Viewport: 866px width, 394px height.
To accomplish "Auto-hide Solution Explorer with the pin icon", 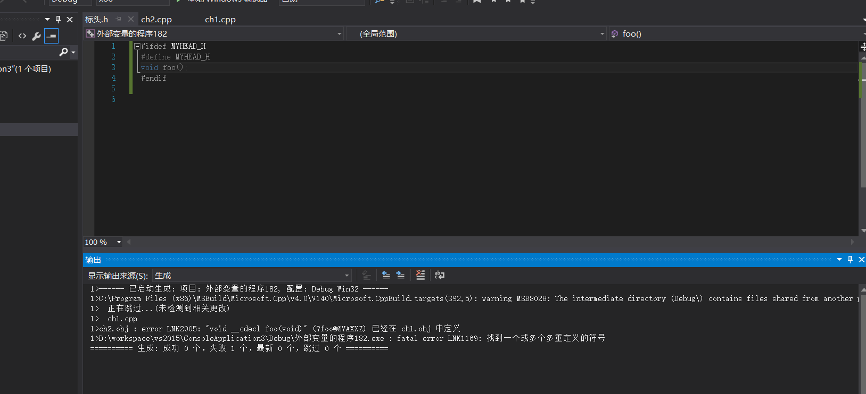I will coord(59,19).
